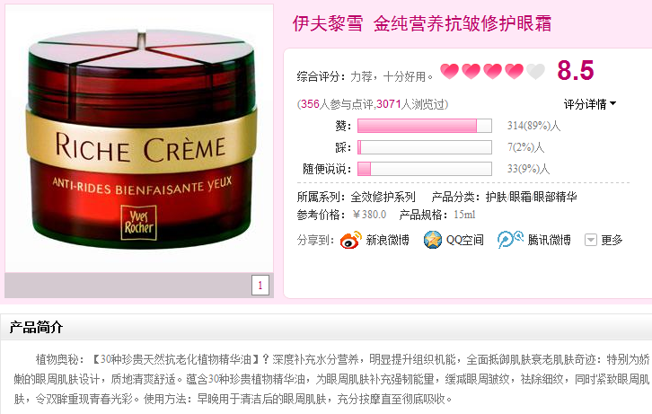Click the third pink heart rating
This screenshot has width=652, height=414.
coord(493,71)
